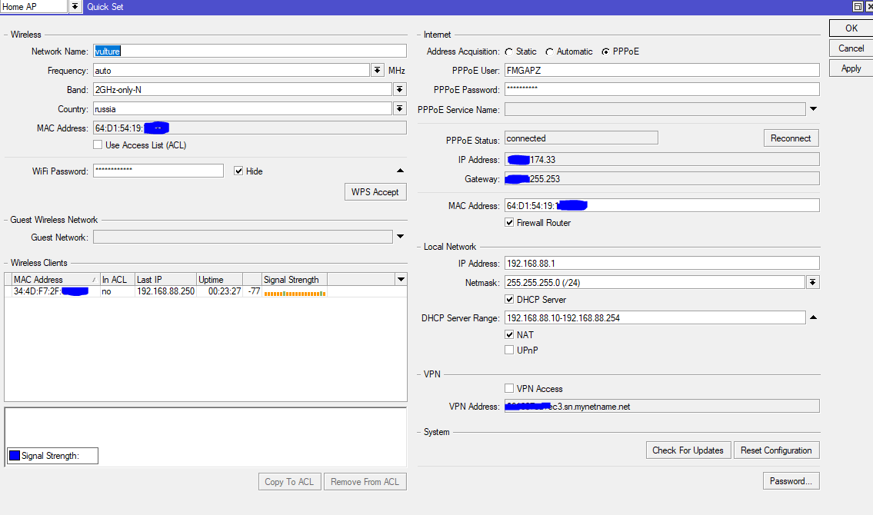Click the WPS Accept button

375,192
